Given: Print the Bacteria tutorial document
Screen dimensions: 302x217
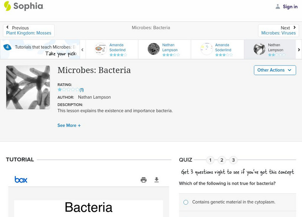Looking at the screenshot, I should (x=143, y=180).
